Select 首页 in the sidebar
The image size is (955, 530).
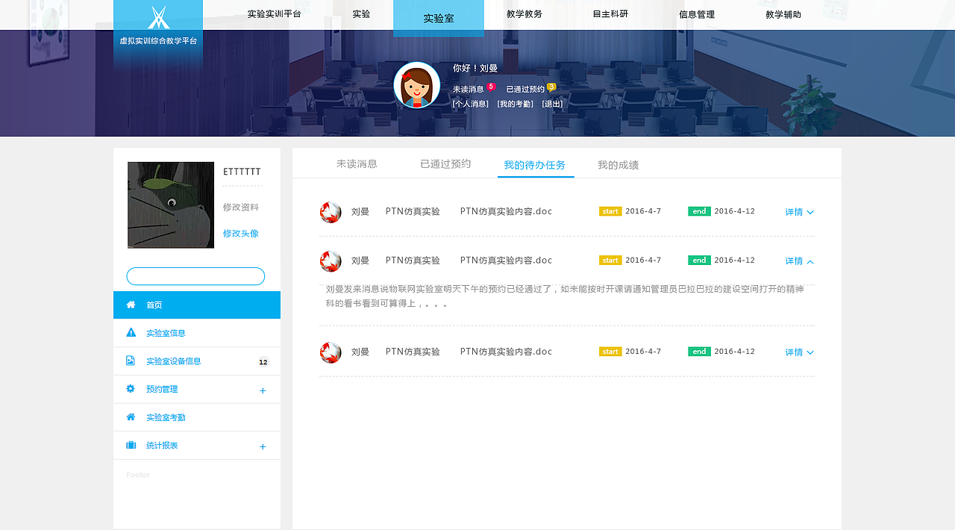tap(197, 305)
